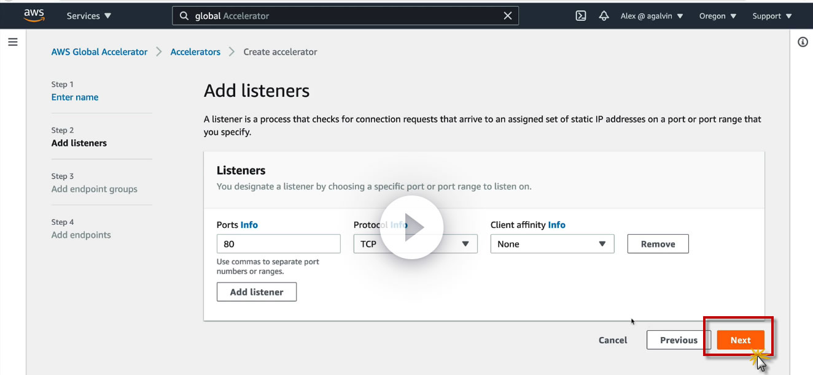Clear the search field with X icon

coord(508,16)
